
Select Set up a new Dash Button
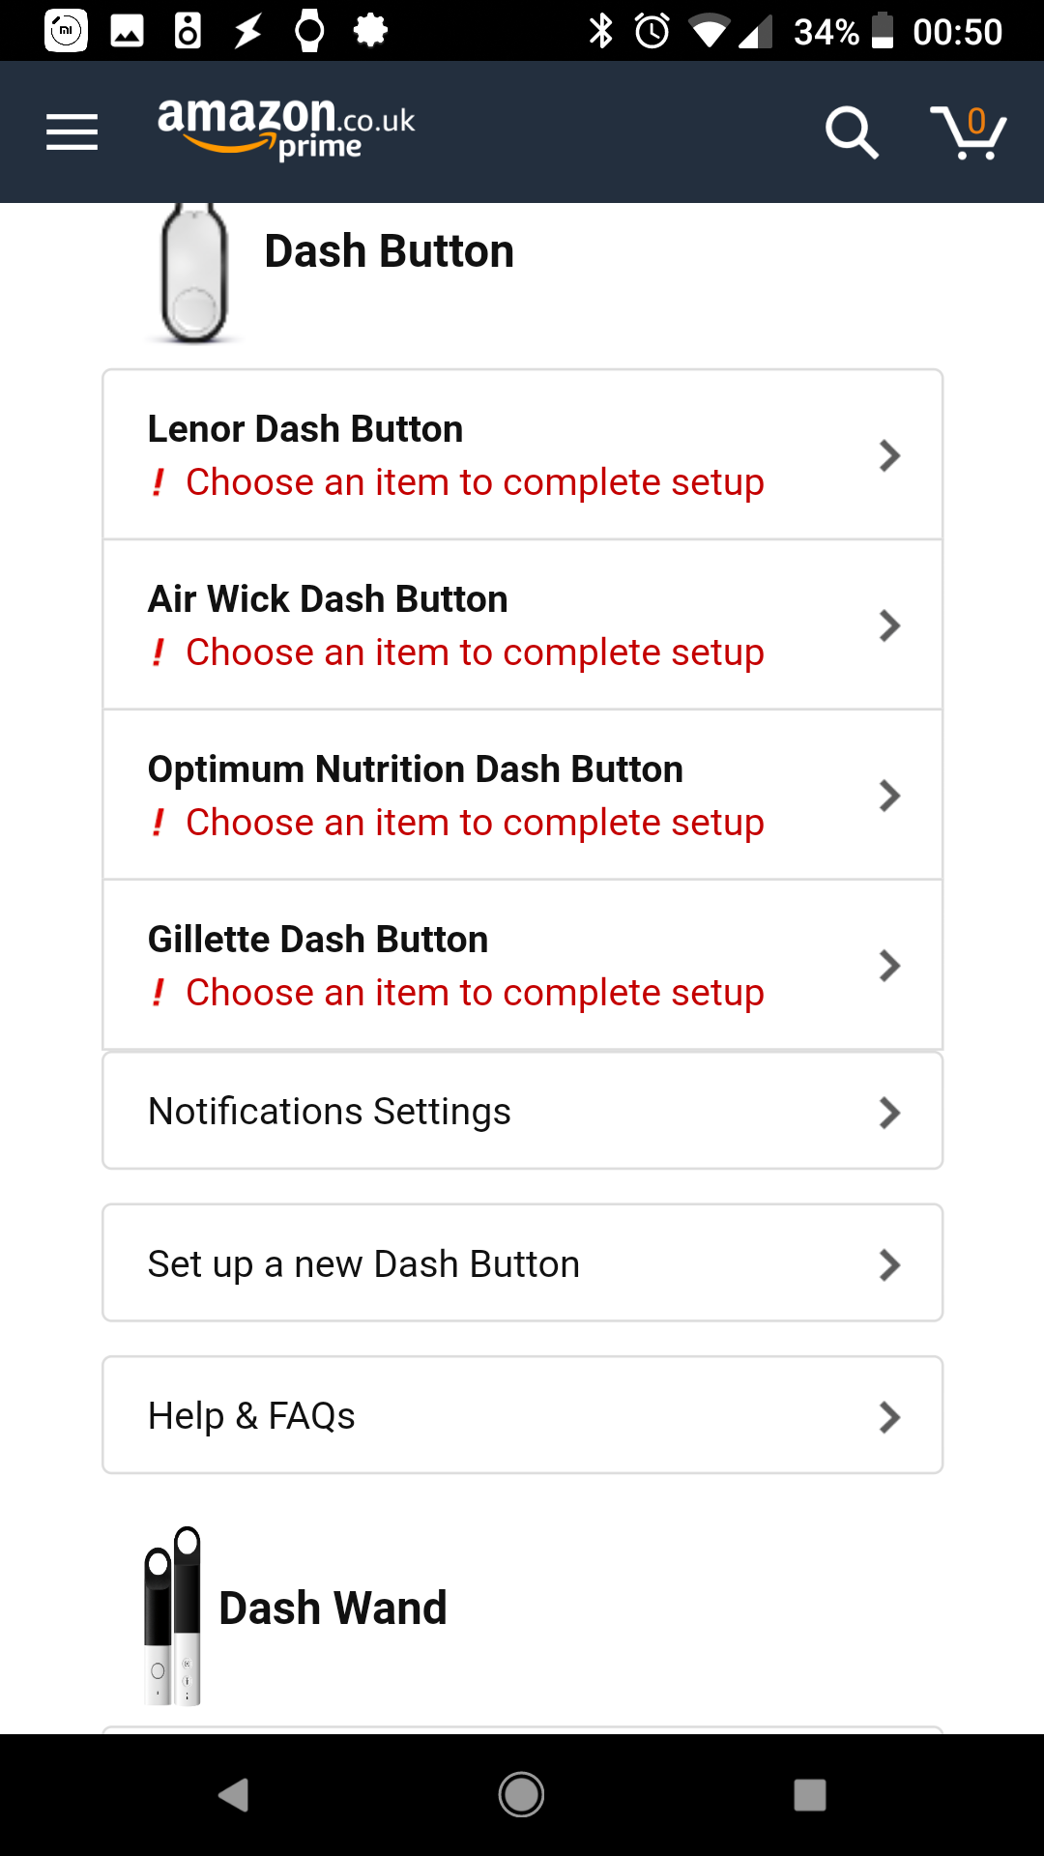(x=522, y=1263)
